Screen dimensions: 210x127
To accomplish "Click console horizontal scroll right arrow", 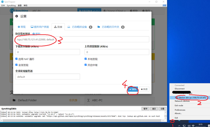I will pyautogui.click(x=163, y=121).
